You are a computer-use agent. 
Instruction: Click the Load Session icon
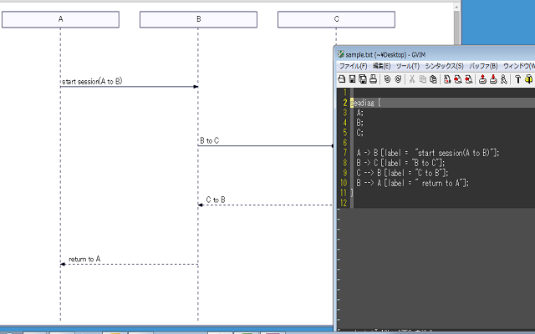482,79
